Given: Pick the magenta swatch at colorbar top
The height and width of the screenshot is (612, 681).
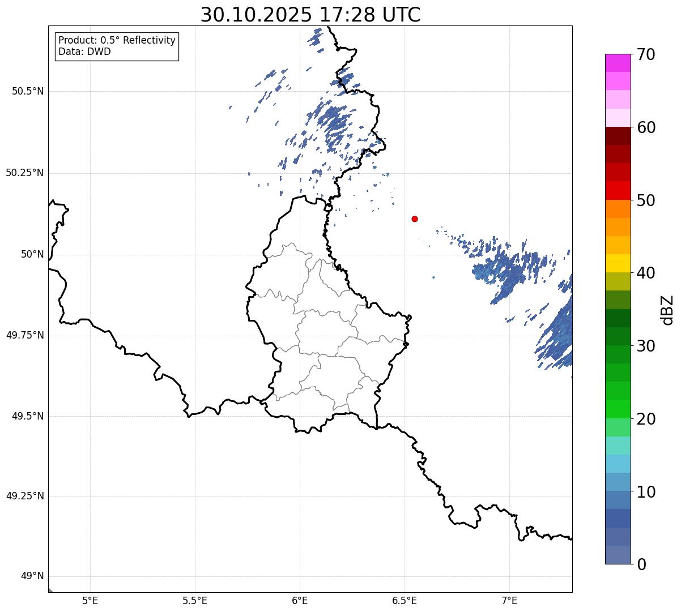Looking at the screenshot, I should pos(618,63).
